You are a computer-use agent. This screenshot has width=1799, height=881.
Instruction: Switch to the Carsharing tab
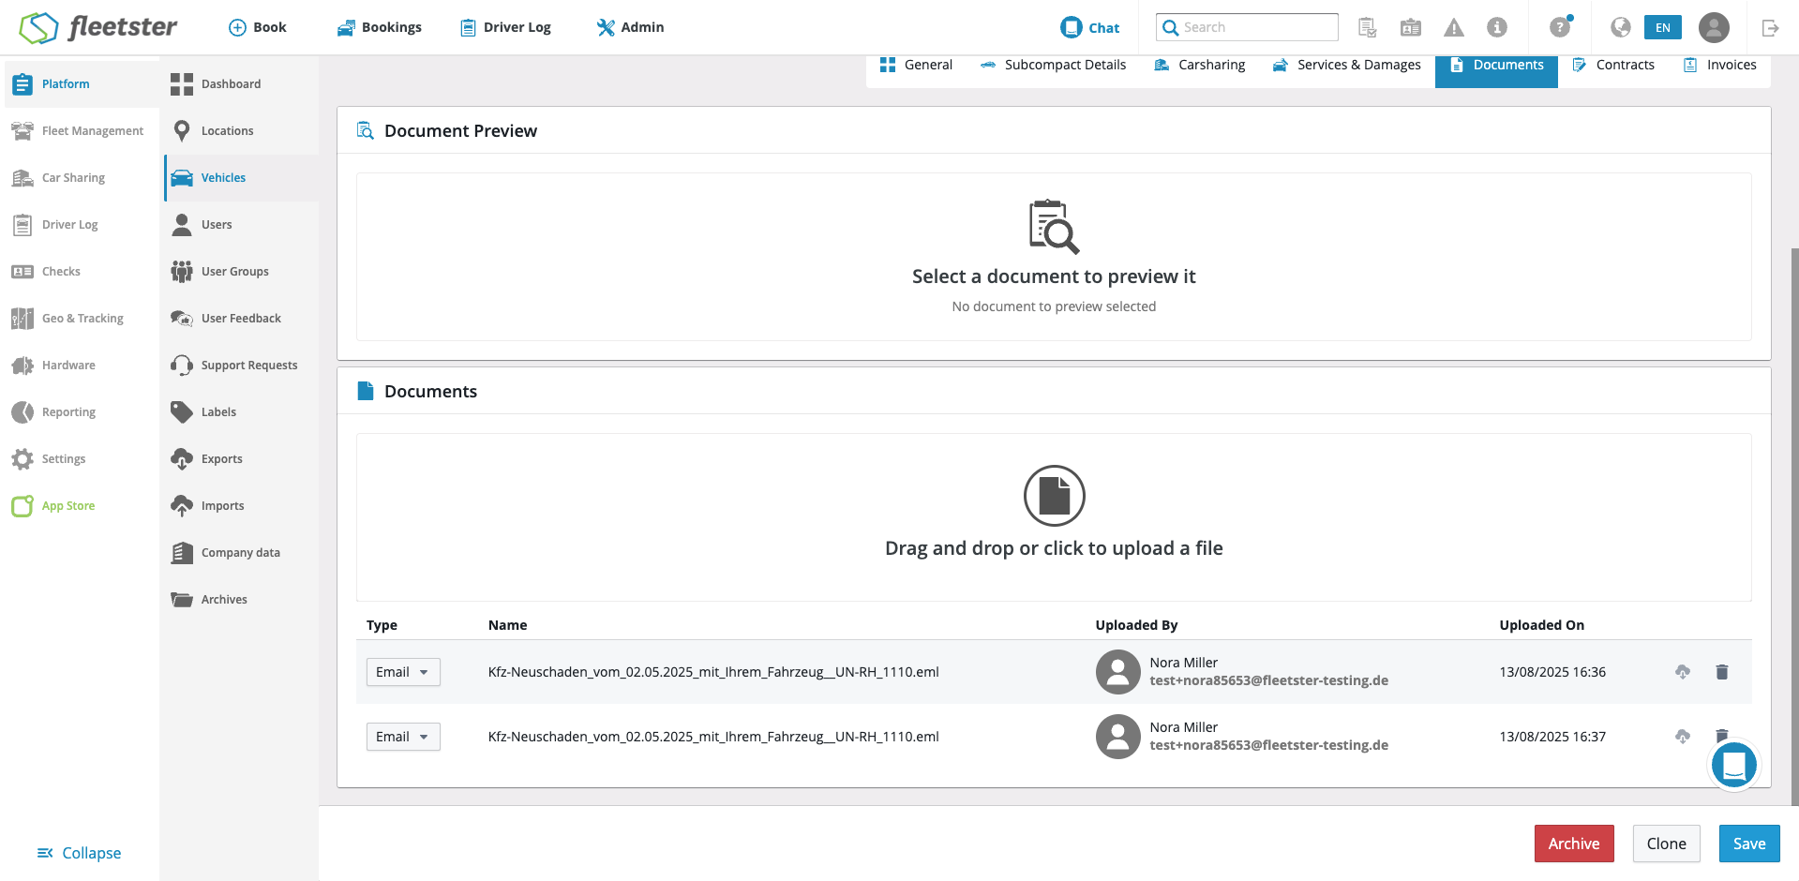point(1199,66)
